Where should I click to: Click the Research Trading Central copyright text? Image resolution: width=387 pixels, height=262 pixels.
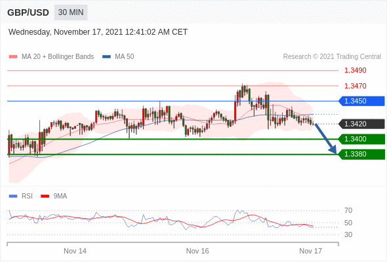pyautogui.click(x=332, y=57)
